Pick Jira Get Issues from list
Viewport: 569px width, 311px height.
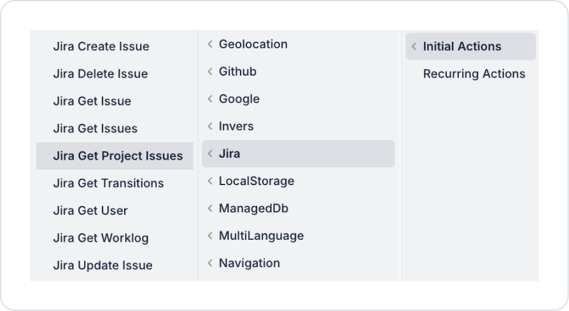(95, 128)
